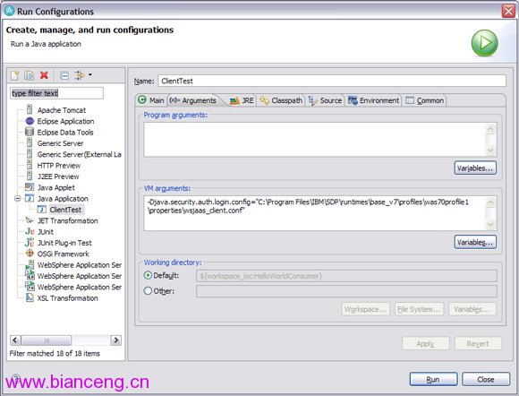Click the New launch configuration icon
The image size is (519, 396).
pos(15,75)
